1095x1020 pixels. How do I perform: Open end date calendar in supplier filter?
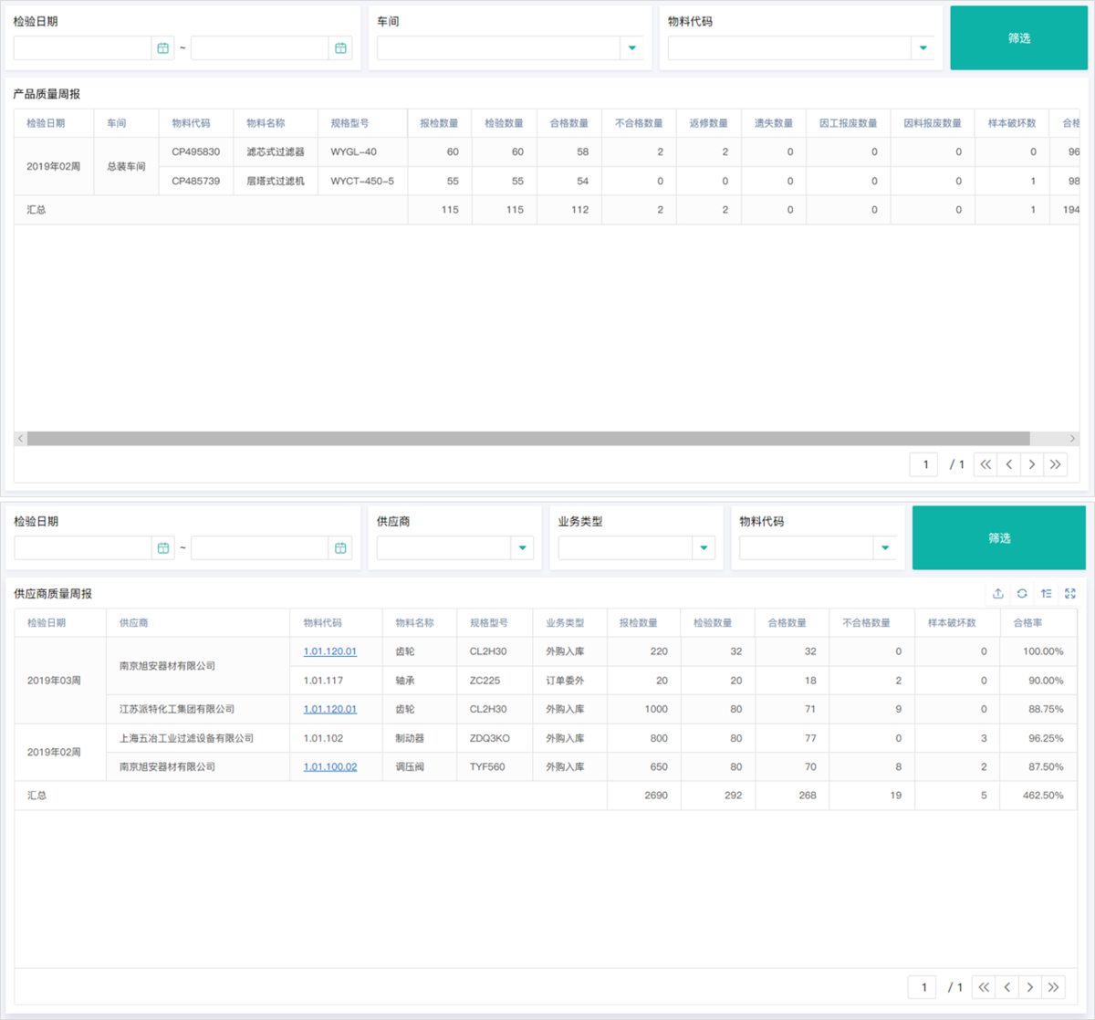340,548
